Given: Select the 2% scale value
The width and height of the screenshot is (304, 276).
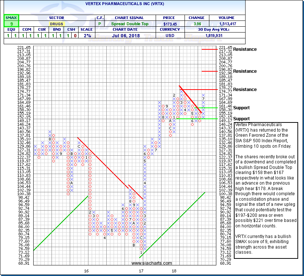Looking at the screenshot, I should tap(86, 36).
